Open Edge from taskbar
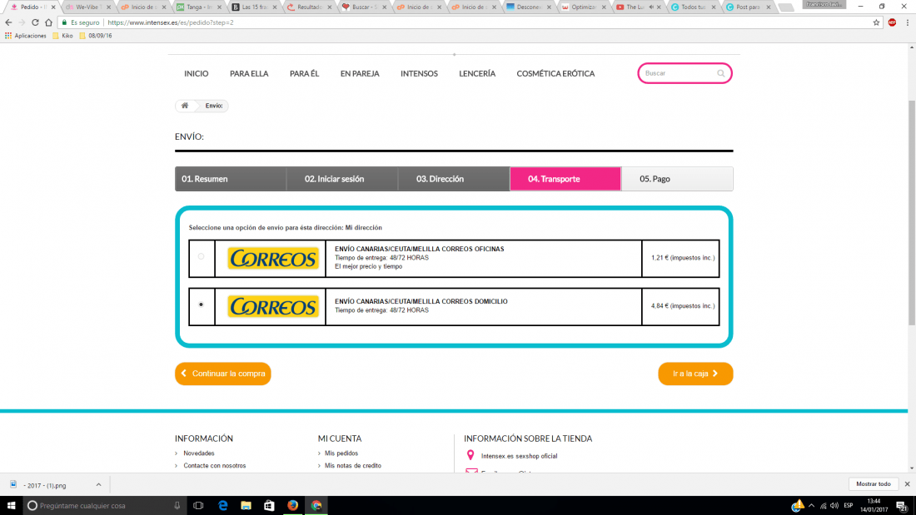Viewport: 916px width, 515px height. (x=222, y=506)
